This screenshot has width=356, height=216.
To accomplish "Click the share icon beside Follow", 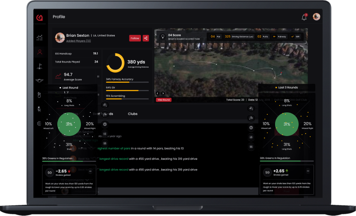I will coord(146,38).
